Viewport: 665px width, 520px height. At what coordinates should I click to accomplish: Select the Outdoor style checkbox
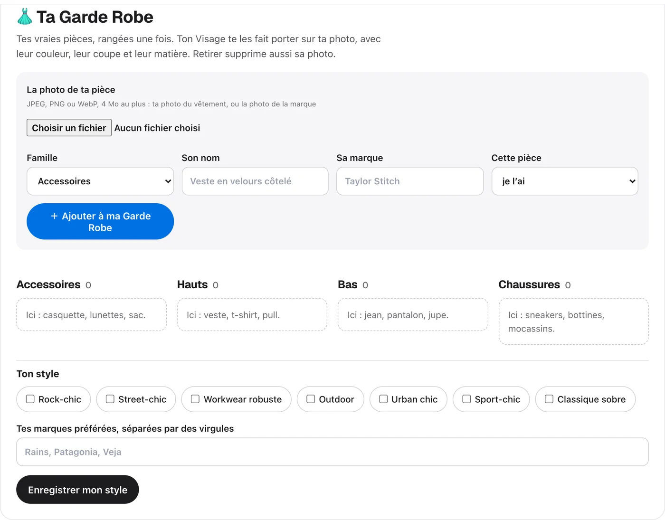[x=311, y=399]
